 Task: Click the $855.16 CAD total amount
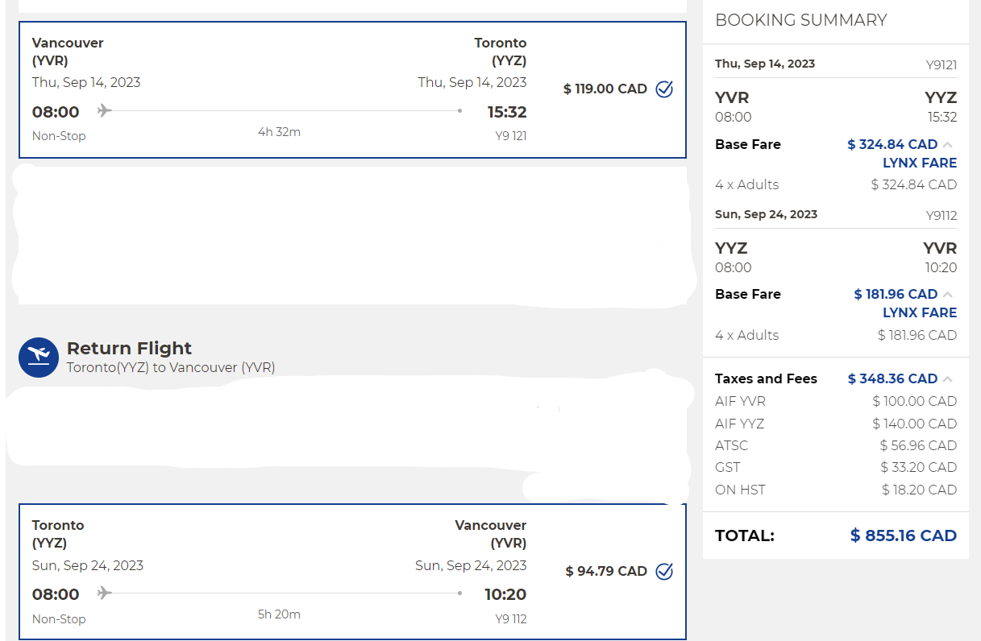tap(903, 536)
